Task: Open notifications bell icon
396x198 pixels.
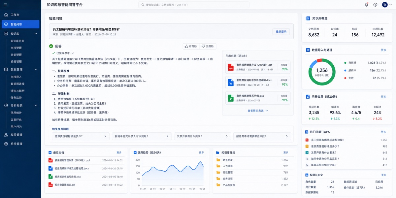Action: [366, 5]
